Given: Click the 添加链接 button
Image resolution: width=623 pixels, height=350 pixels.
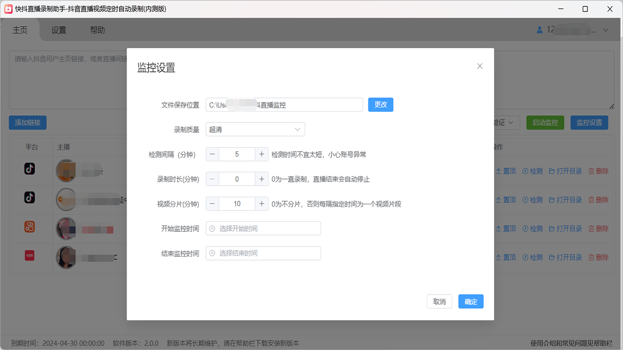Looking at the screenshot, I should 27,122.
